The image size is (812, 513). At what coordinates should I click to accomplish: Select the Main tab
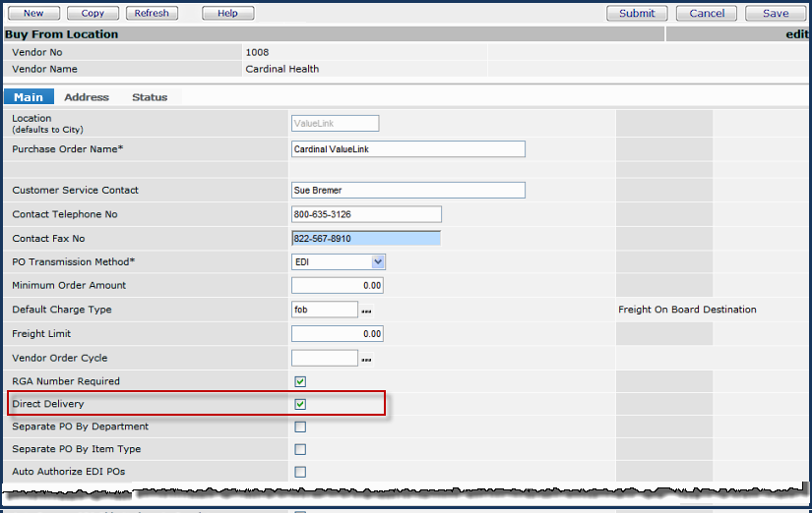click(29, 97)
